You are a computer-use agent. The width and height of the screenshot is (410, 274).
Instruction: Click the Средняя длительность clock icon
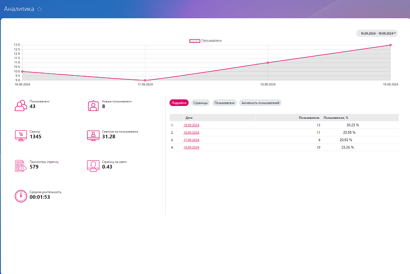21,196
